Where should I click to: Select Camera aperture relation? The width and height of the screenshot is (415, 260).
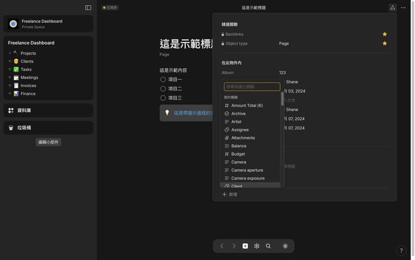pos(250,170)
